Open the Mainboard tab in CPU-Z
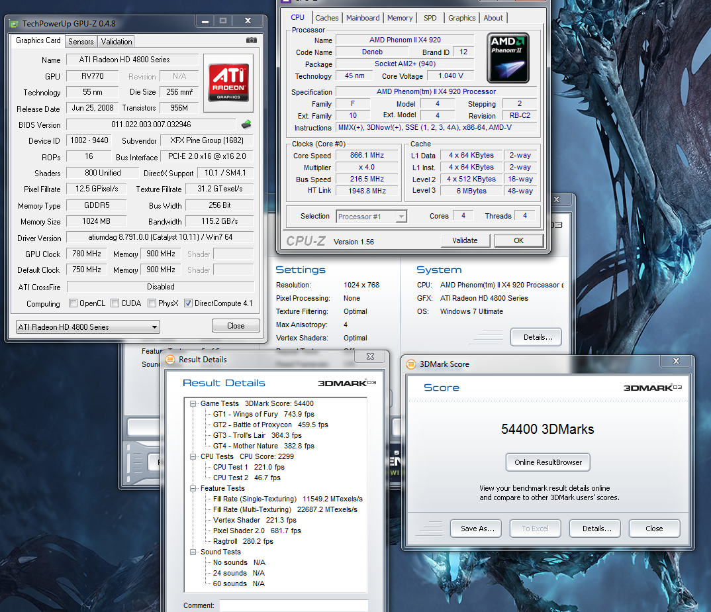The image size is (711, 612). pyautogui.click(x=363, y=18)
